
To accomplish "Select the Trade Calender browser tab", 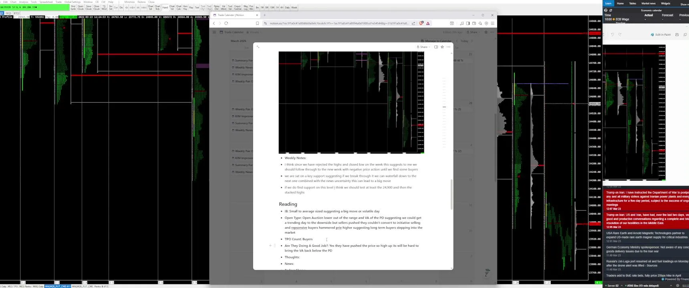I will pos(236,15).
